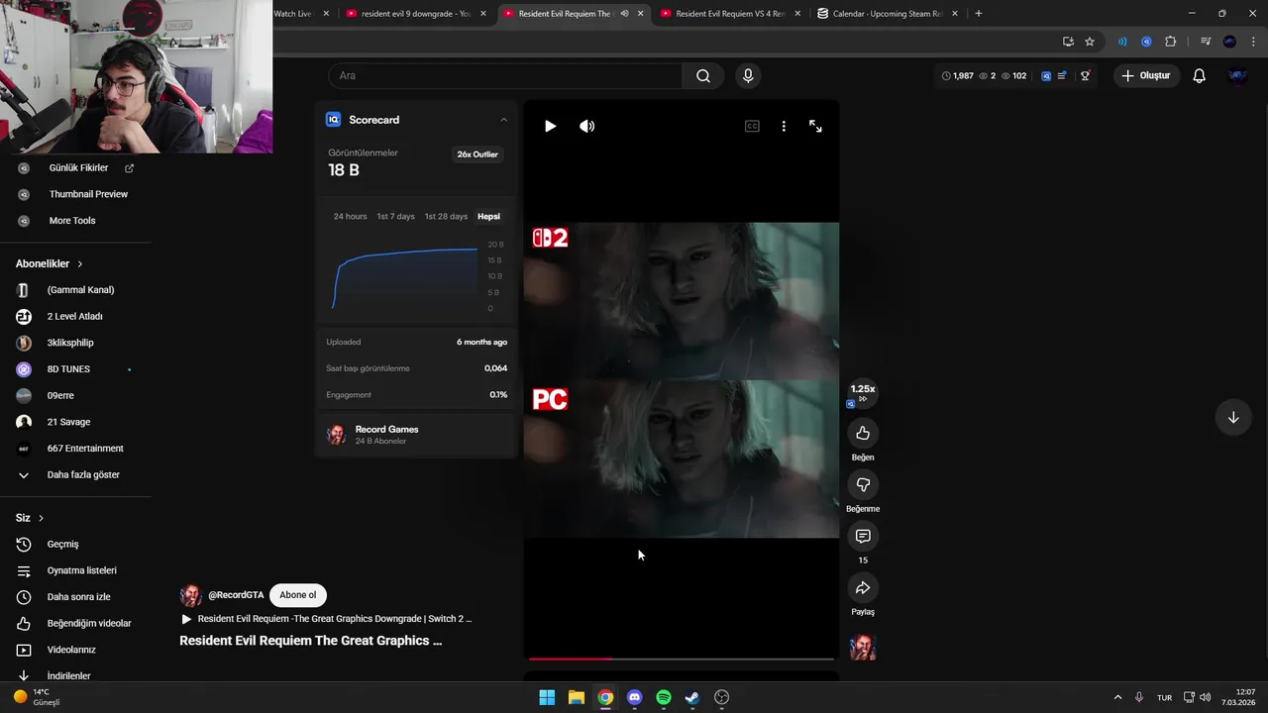
Task: Switch to Calendar - Upcoming Steam tab
Action: click(x=887, y=14)
